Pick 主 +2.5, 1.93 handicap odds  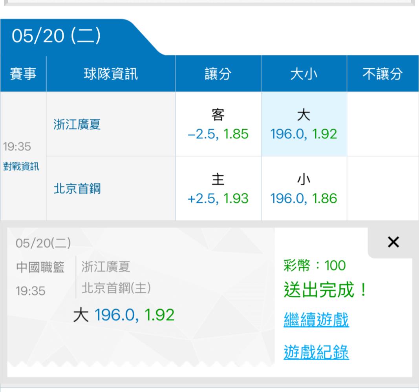point(218,189)
